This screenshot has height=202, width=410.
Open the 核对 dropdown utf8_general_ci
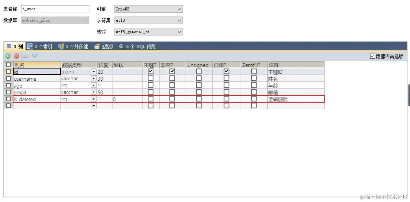pos(149,32)
